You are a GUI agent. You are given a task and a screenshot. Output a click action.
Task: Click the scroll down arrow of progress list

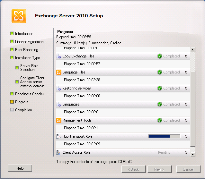point(193,155)
